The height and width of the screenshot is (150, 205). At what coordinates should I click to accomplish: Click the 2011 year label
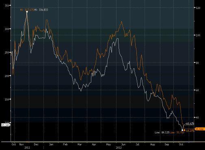click(27, 148)
